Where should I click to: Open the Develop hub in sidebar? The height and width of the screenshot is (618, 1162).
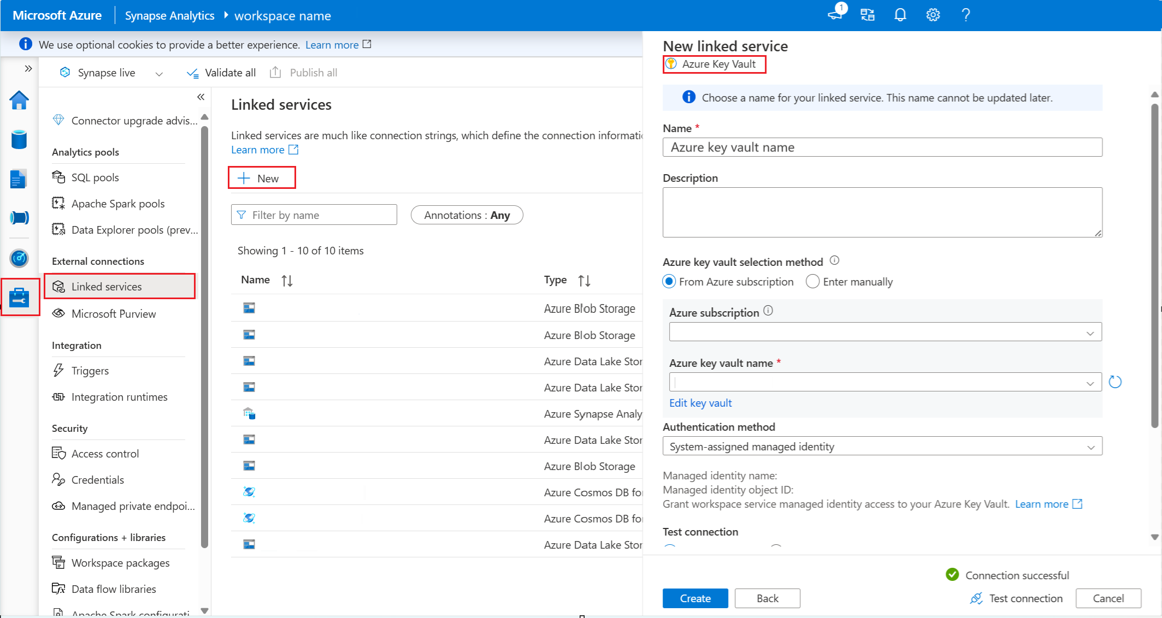coord(19,179)
